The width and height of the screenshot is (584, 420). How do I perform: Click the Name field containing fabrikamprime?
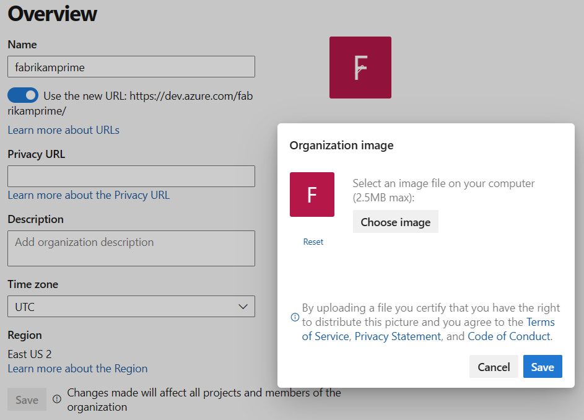pyautogui.click(x=131, y=67)
